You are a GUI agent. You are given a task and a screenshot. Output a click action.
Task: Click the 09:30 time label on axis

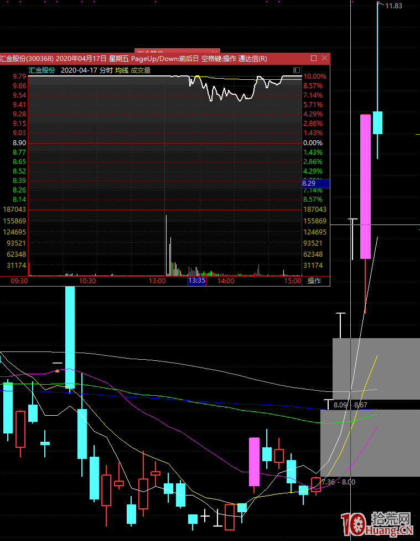click(x=19, y=281)
